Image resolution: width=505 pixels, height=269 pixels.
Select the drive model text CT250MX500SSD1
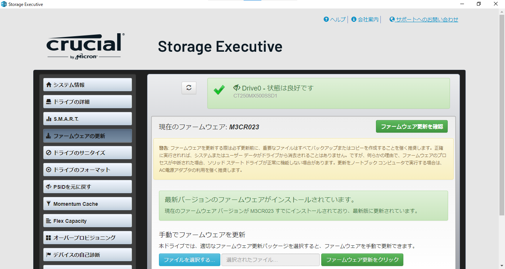pyautogui.click(x=255, y=96)
